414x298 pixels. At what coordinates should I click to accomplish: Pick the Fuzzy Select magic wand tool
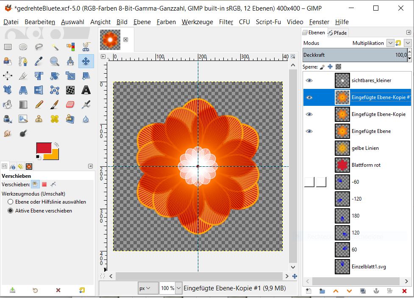55,47
